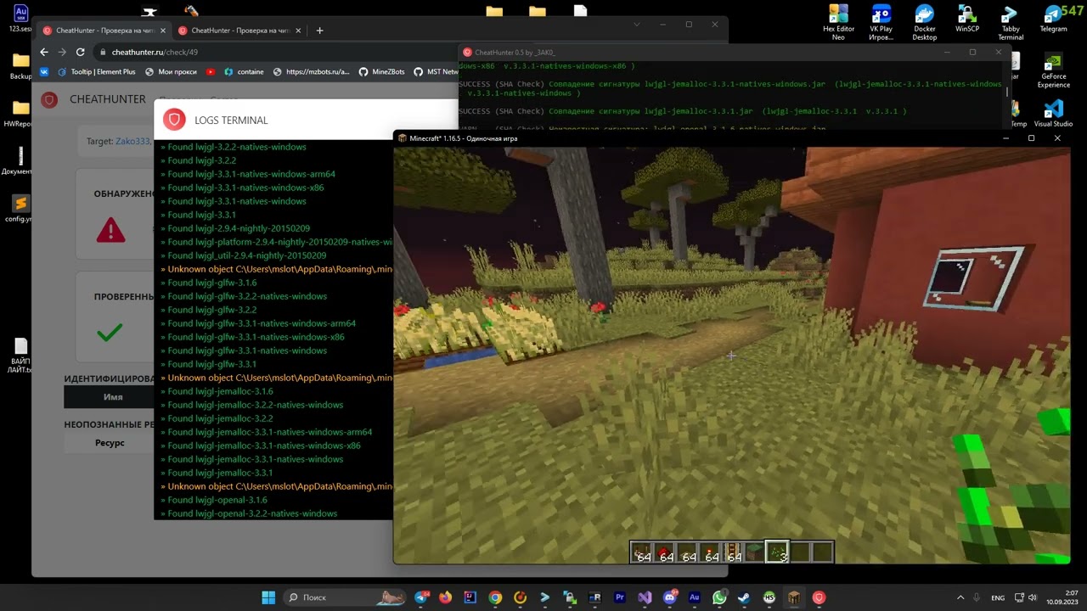
Task: Click the Target Zako333 link
Action: tap(132, 142)
